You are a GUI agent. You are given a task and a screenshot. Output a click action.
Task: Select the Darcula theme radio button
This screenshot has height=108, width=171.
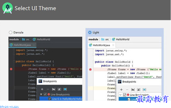pyautogui.click(x=10, y=33)
